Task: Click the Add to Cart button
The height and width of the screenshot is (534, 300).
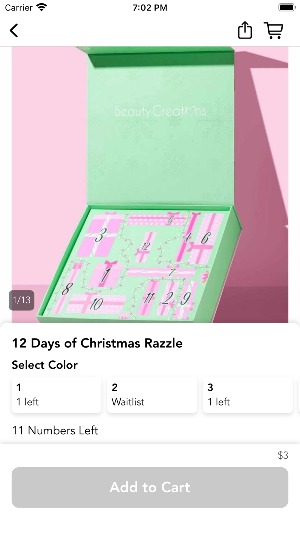Action: click(x=150, y=487)
